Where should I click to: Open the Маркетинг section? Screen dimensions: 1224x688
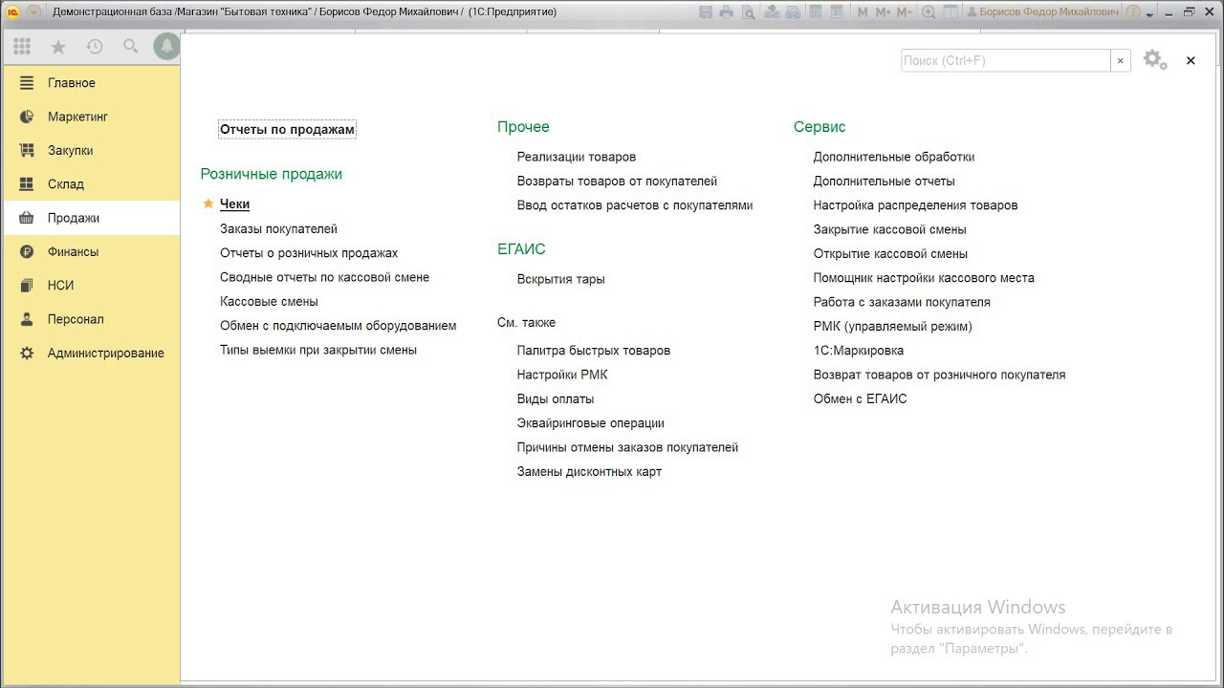91,117
